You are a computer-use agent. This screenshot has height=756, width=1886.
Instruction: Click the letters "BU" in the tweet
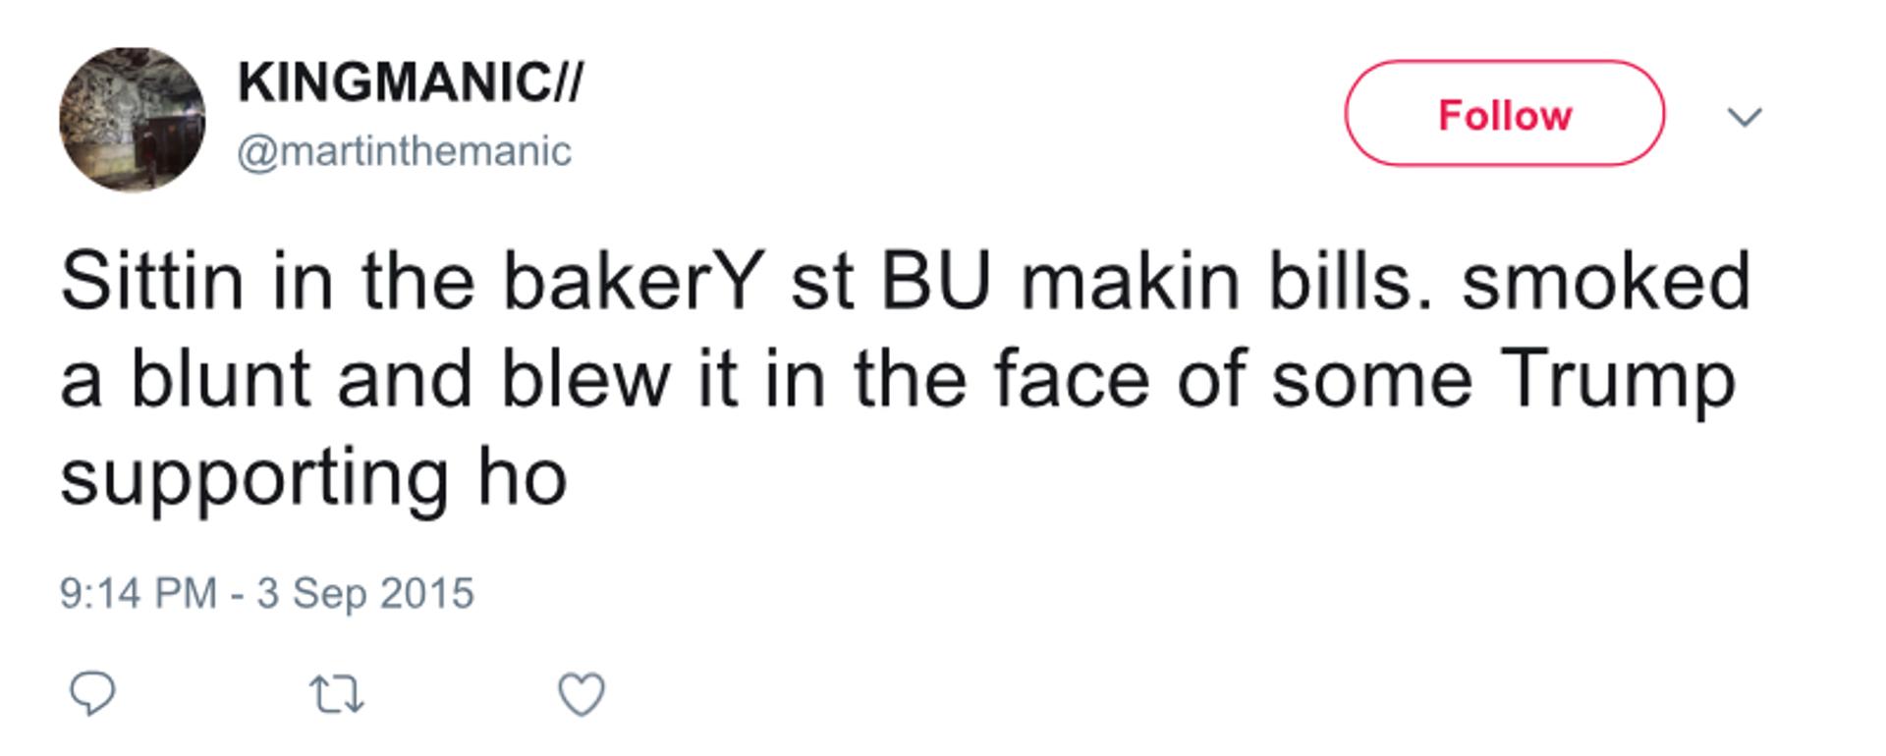[x=936, y=282]
